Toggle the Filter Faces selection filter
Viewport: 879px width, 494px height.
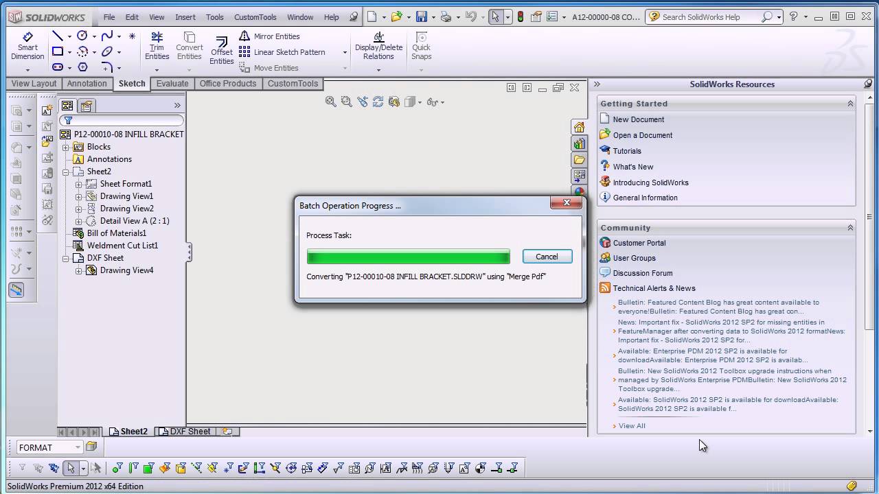point(149,469)
